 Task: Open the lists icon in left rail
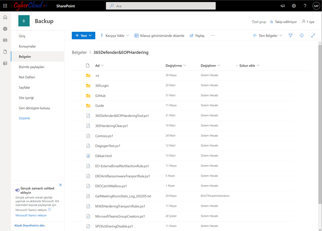[5, 63]
